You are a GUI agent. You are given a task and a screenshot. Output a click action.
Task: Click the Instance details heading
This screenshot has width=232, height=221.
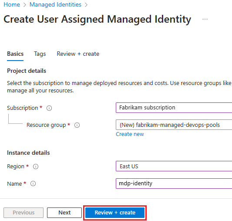pos(28,153)
